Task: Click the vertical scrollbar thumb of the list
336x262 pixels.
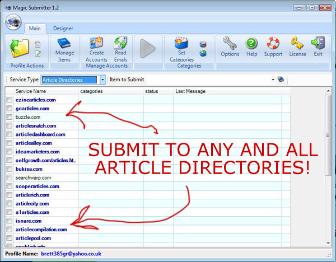Action: [328, 135]
